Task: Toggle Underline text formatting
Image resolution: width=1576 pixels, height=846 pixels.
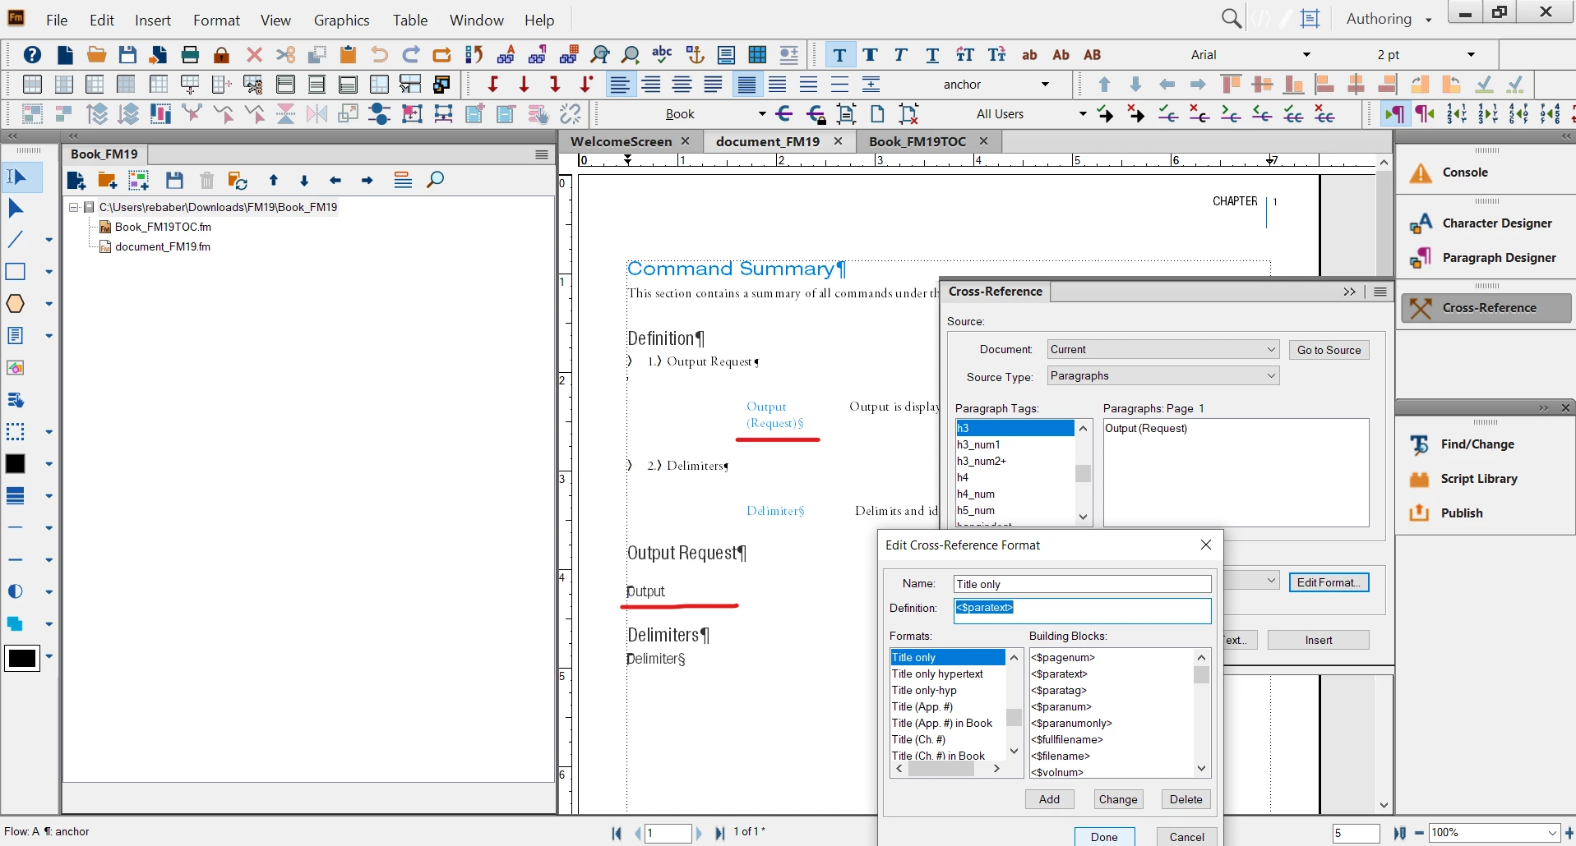Action: point(932,55)
